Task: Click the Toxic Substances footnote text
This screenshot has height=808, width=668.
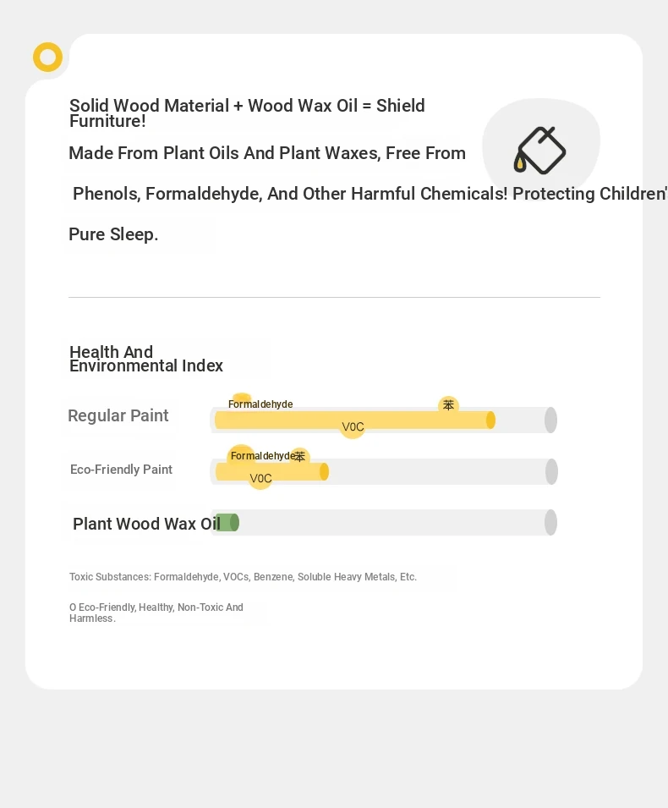Action: click(243, 577)
